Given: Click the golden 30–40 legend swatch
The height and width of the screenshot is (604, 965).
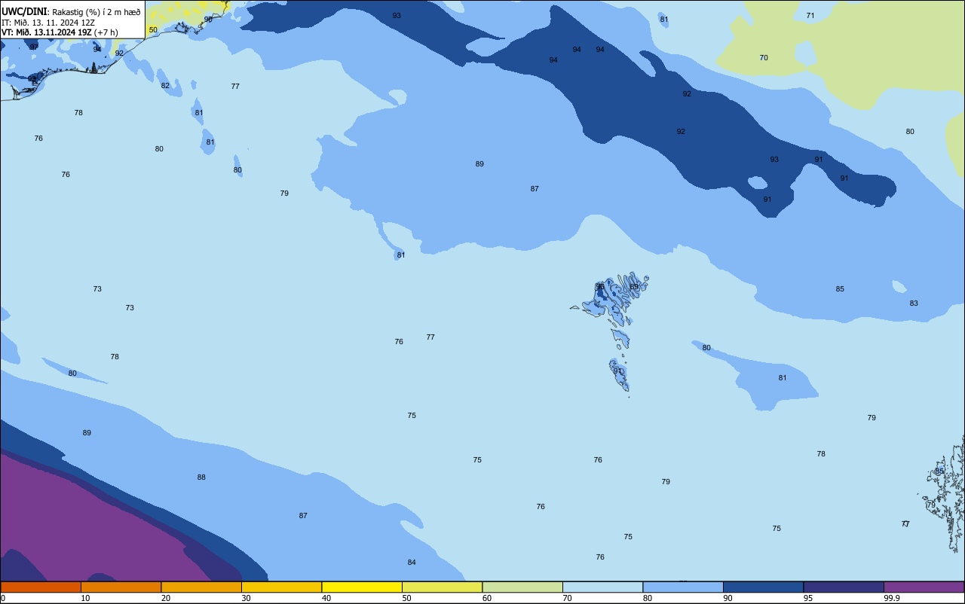Looking at the screenshot, I should click(x=281, y=587).
